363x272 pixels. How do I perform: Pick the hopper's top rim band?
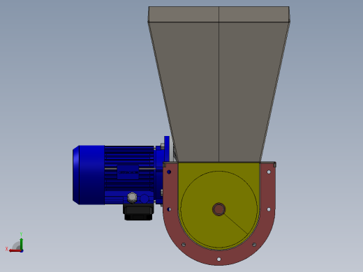click(218, 15)
